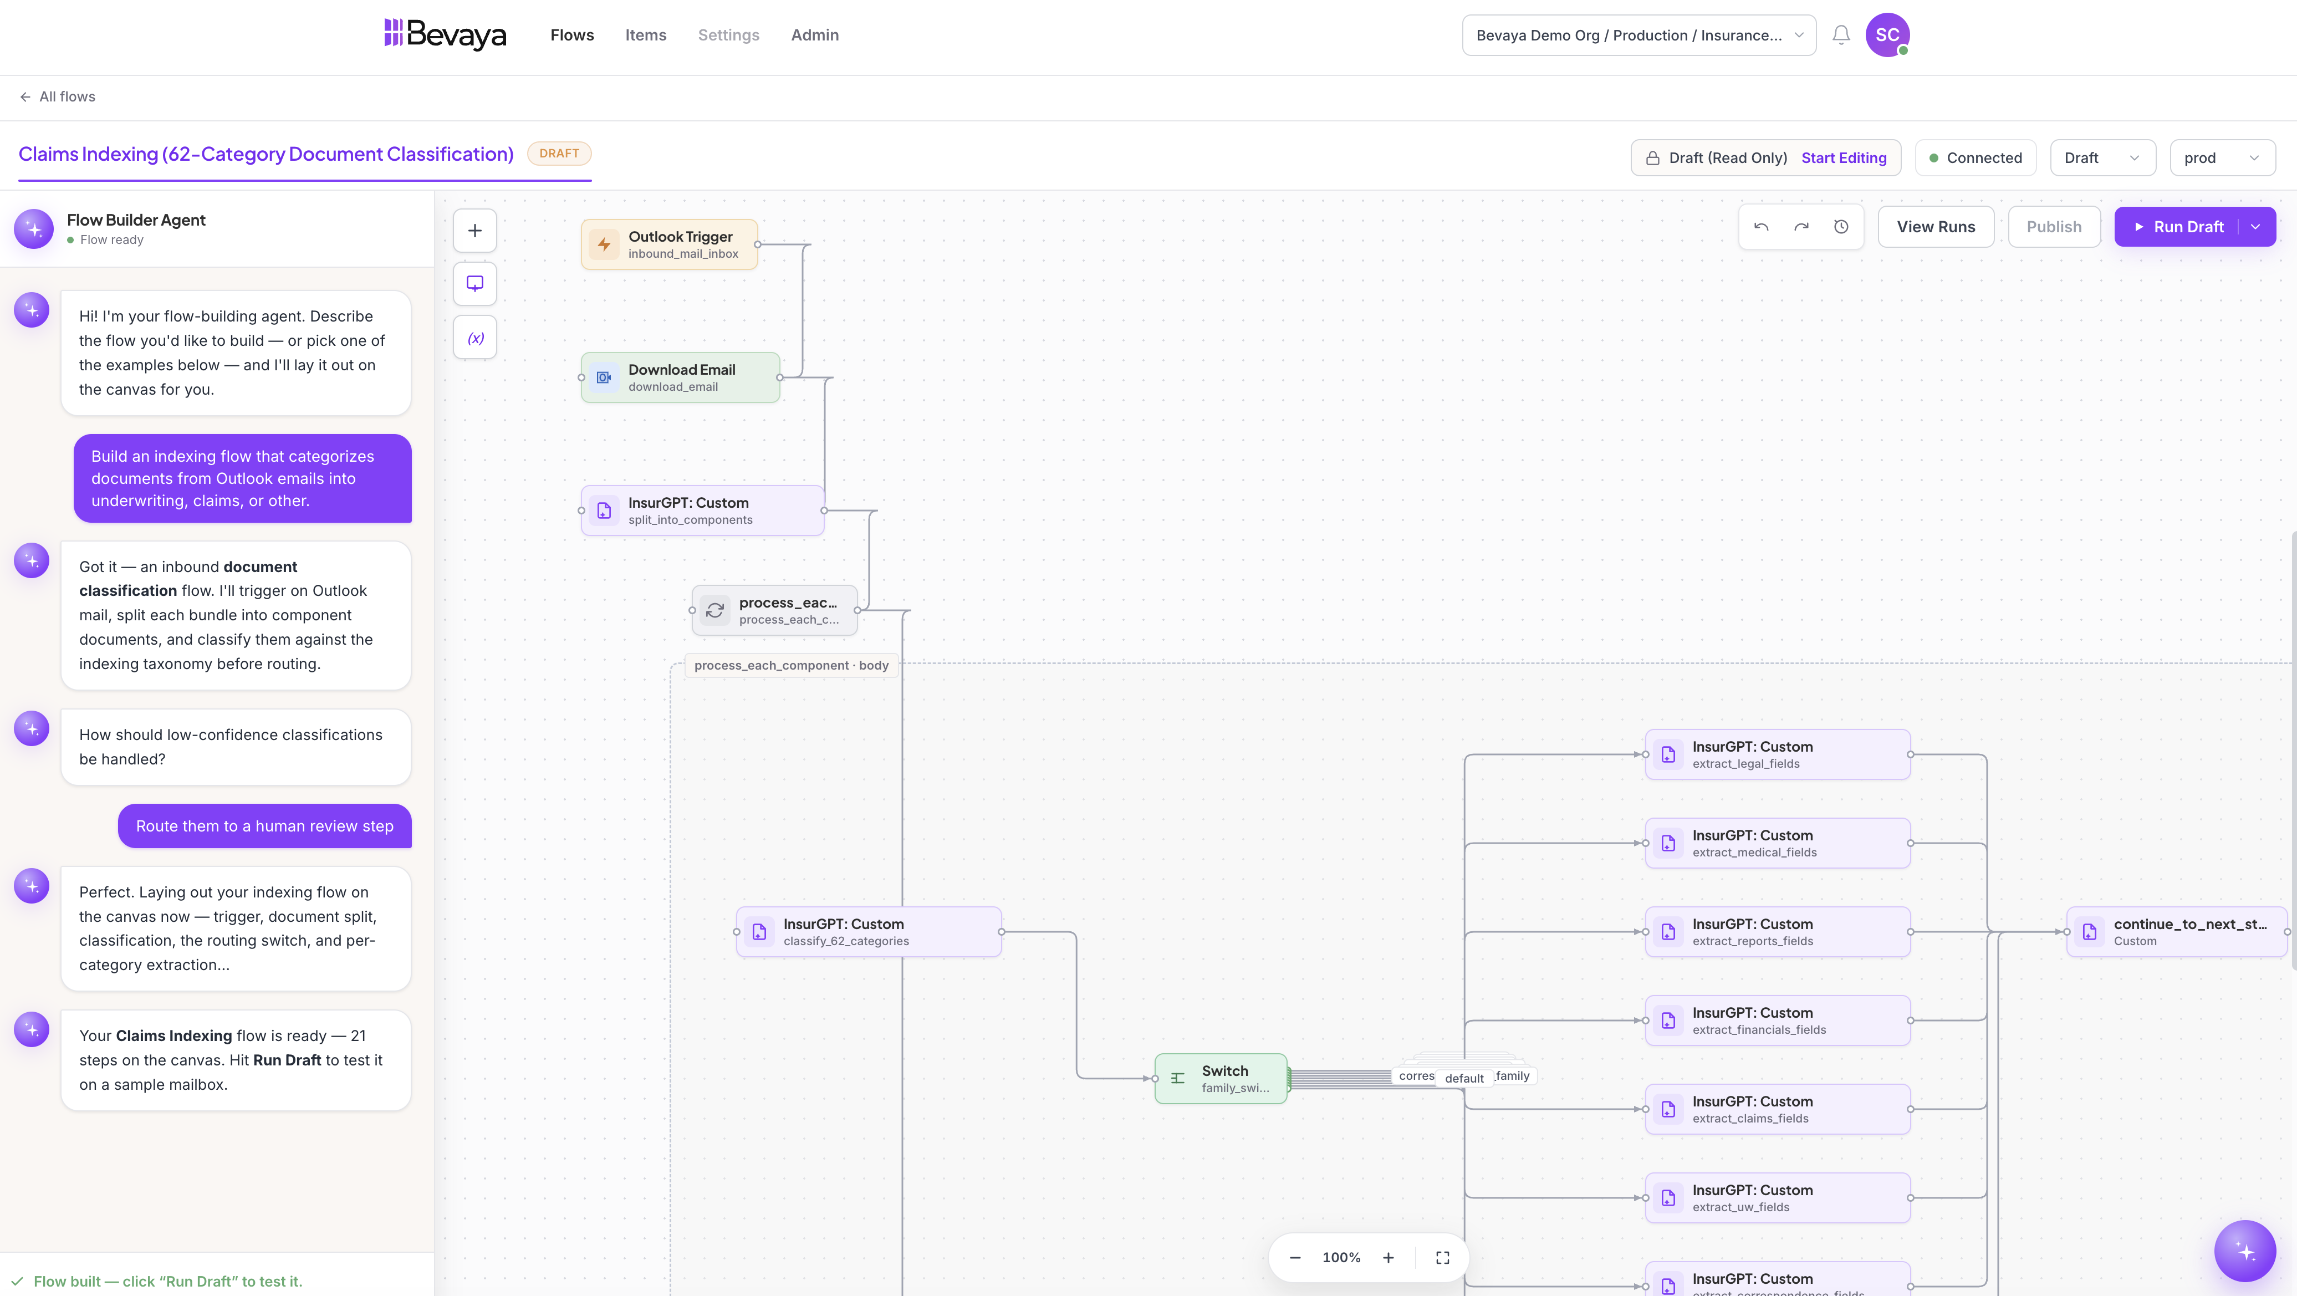Expand the organization environment selector
Image resolution: width=2297 pixels, height=1296 pixels.
click(1638, 35)
